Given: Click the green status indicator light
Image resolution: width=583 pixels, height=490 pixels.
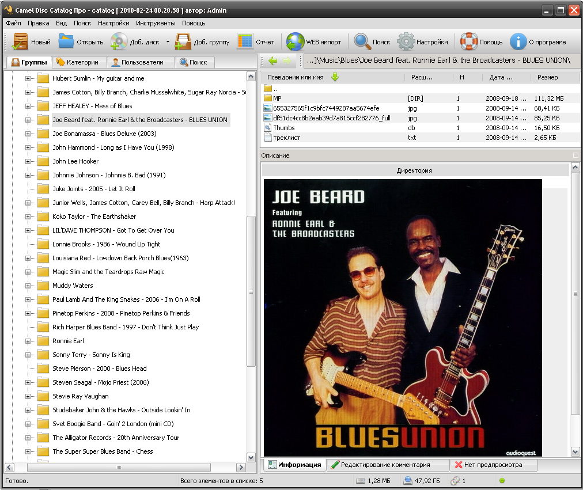Looking at the screenshot, I should tap(502, 481).
